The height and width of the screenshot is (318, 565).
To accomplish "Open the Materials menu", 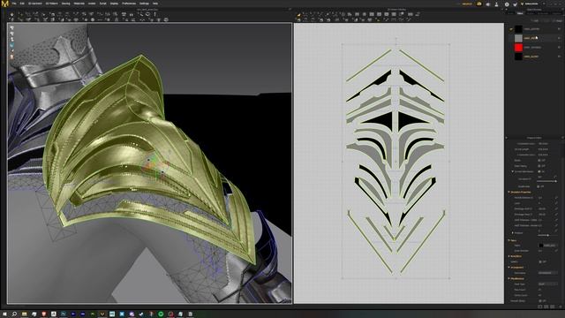I will [x=79, y=4].
